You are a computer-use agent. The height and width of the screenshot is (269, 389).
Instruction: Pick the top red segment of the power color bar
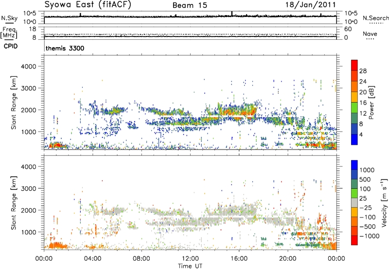pyautogui.click(x=354, y=65)
